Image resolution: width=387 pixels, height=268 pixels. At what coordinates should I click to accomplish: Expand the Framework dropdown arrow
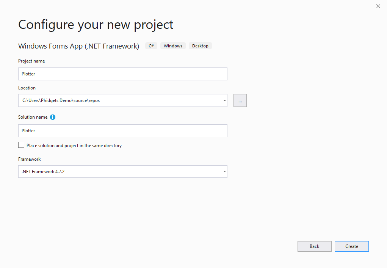pyautogui.click(x=224, y=172)
